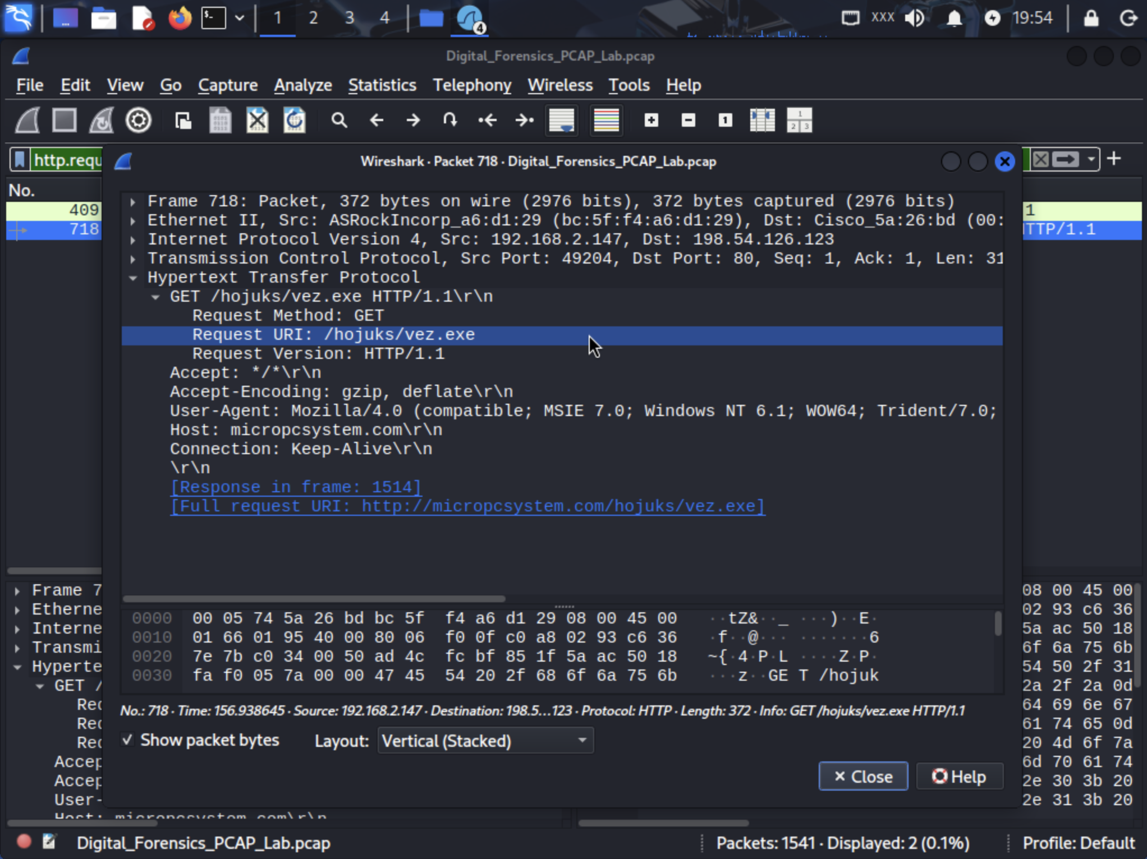Click the start capture shark fin icon
Image resolution: width=1147 pixels, height=859 pixels.
27,120
